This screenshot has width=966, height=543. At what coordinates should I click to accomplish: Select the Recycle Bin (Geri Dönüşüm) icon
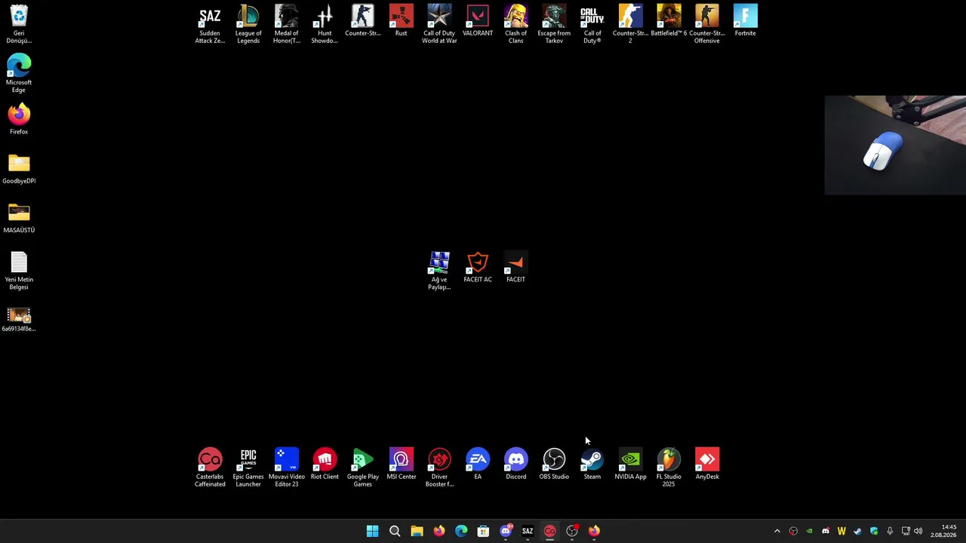coord(19,24)
